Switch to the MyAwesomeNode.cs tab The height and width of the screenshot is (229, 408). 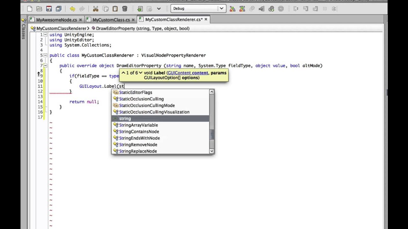pos(56,20)
